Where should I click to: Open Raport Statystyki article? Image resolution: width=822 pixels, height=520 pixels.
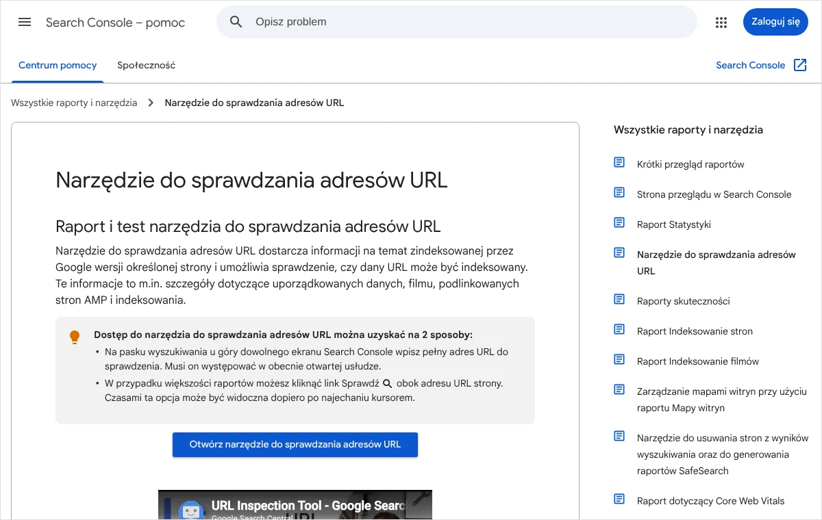(674, 224)
